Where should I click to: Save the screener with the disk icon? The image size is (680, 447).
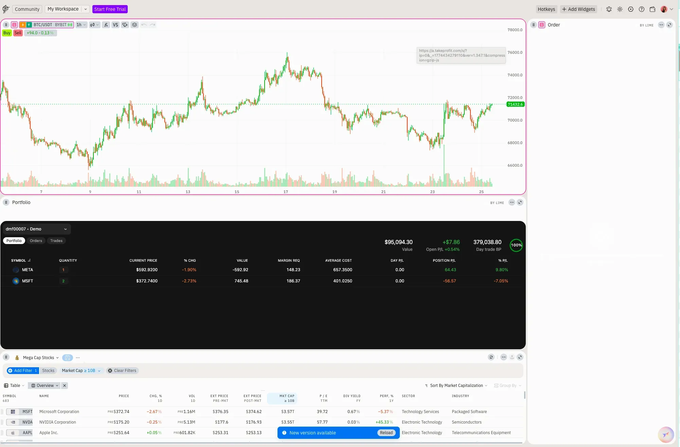[x=67, y=358]
